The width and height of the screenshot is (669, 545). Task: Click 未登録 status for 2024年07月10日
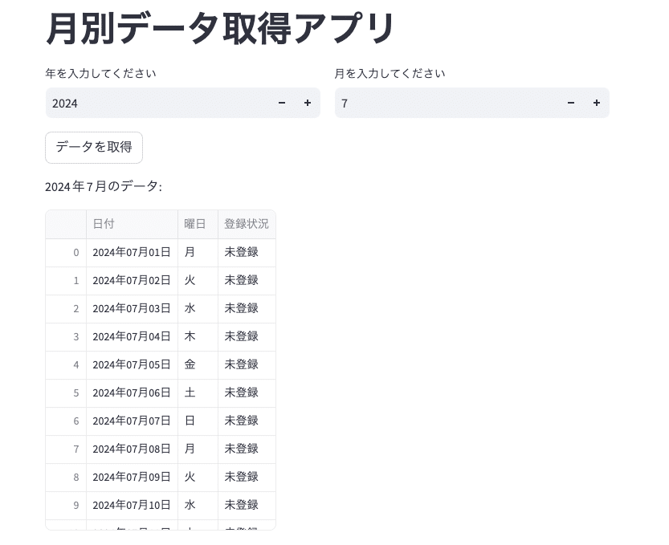tap(247, 506)
